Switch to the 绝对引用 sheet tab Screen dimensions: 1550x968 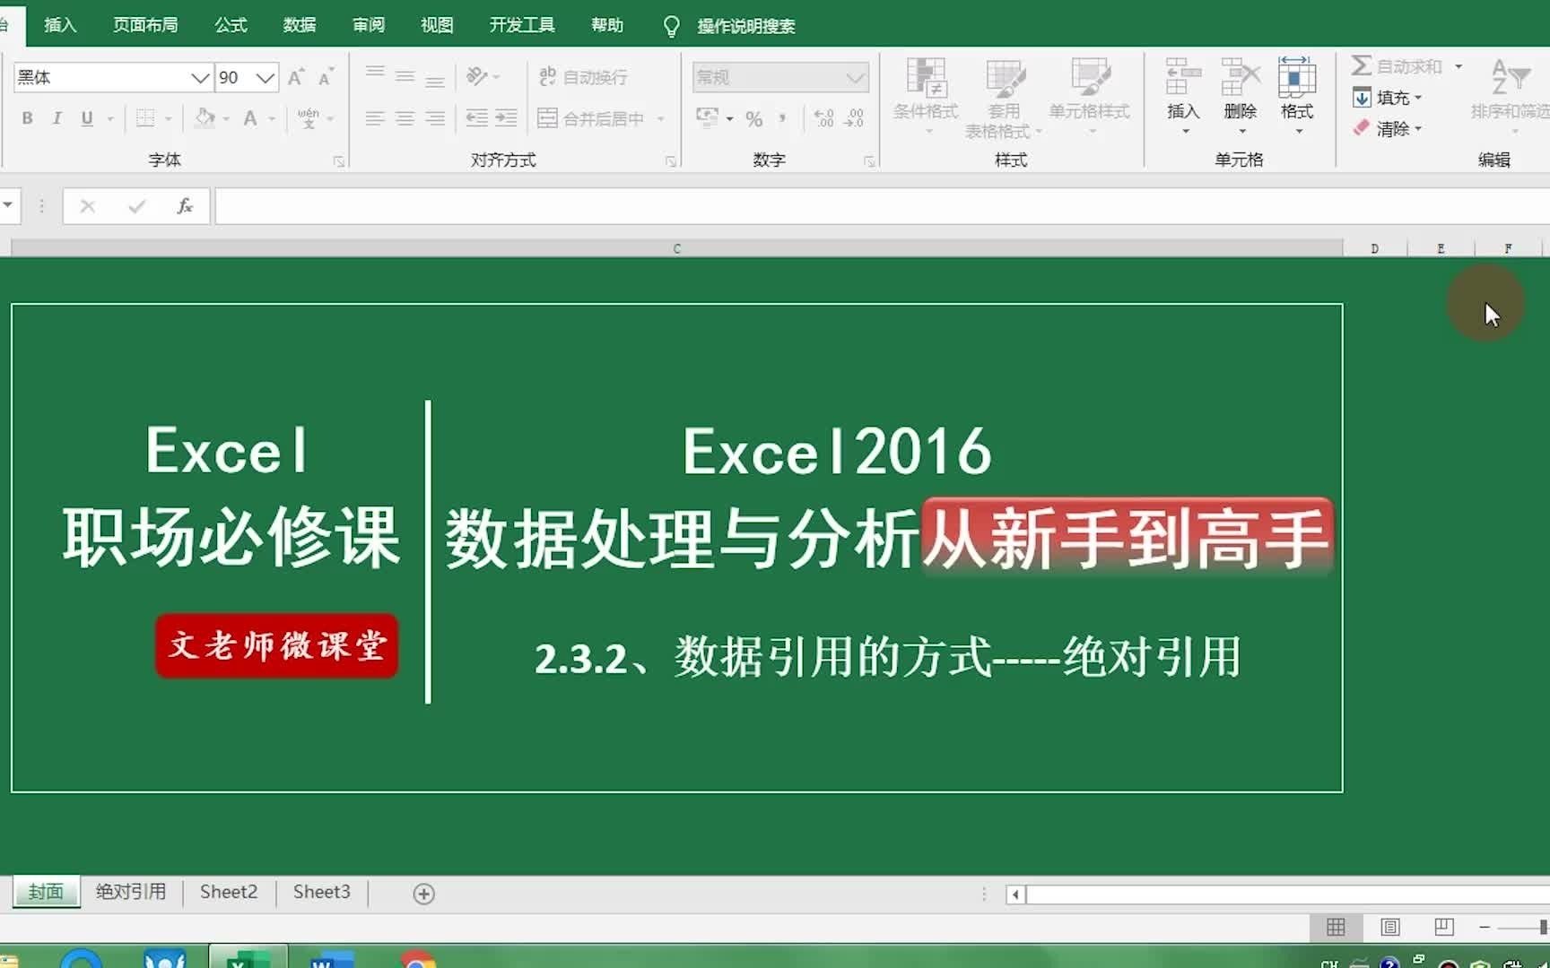coord(131,892)
